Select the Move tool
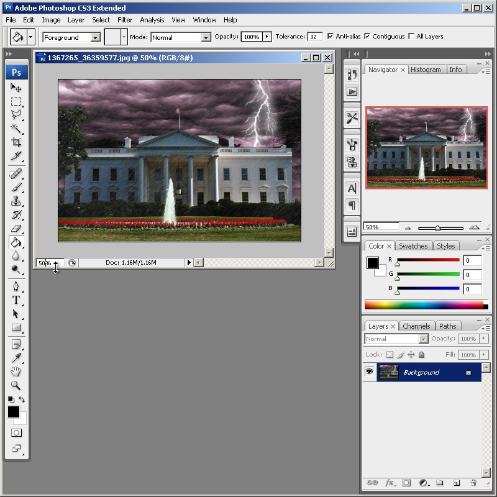Image resolution: width=497 pixels, height=497 pixels. tap(16, 87)
